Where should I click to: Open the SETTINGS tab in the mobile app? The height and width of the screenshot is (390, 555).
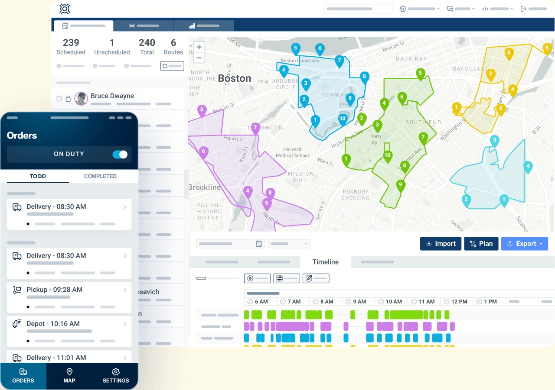pos(116,376)
